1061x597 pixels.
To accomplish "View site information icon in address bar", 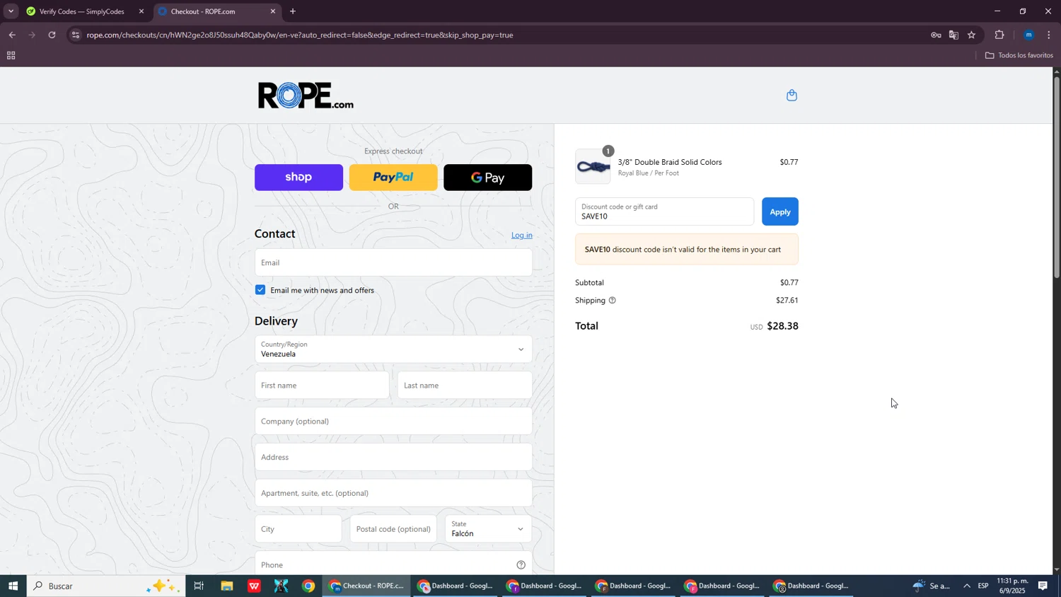I will click(76, 35).
